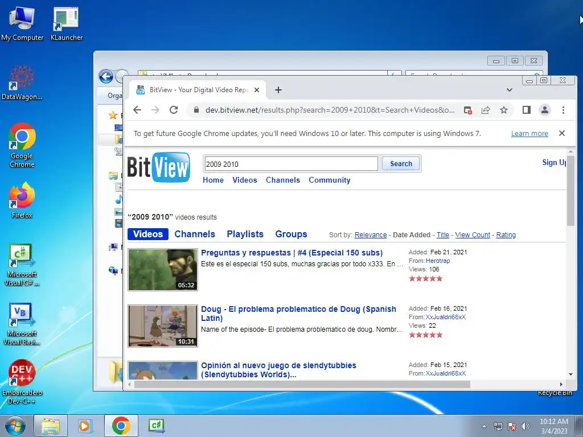Open Microsoft Visual Basic desktop shortcut
This screenshot has width=583, height=437.
point(22,324)
